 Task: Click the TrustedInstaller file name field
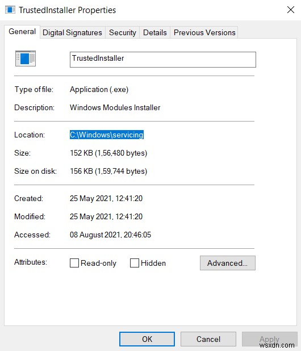[x=163, y=60]
